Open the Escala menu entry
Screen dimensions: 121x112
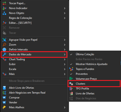point(35,69)
